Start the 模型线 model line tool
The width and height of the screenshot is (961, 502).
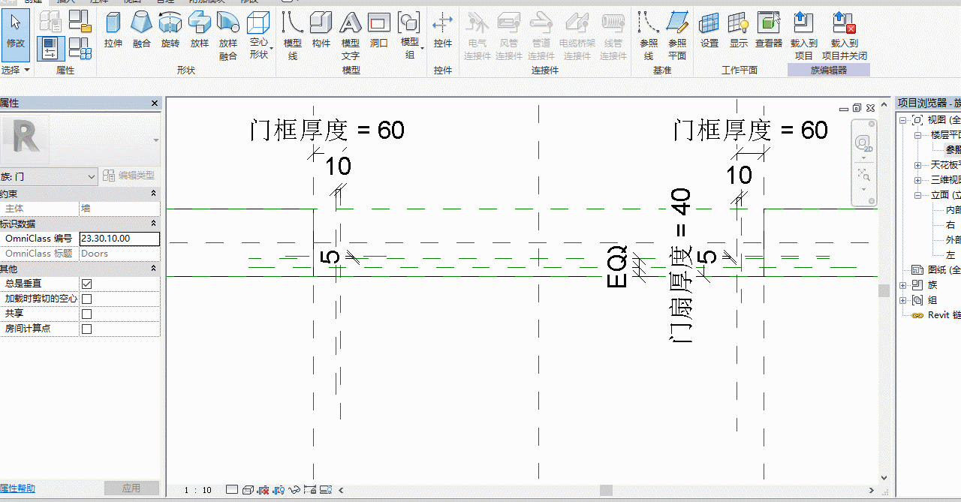[293, 36]
